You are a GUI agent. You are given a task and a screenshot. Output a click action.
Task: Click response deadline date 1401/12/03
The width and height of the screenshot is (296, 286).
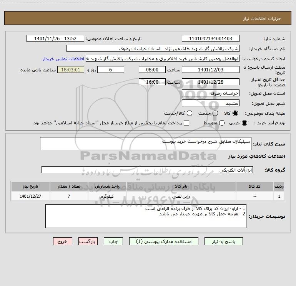(211, 69)
